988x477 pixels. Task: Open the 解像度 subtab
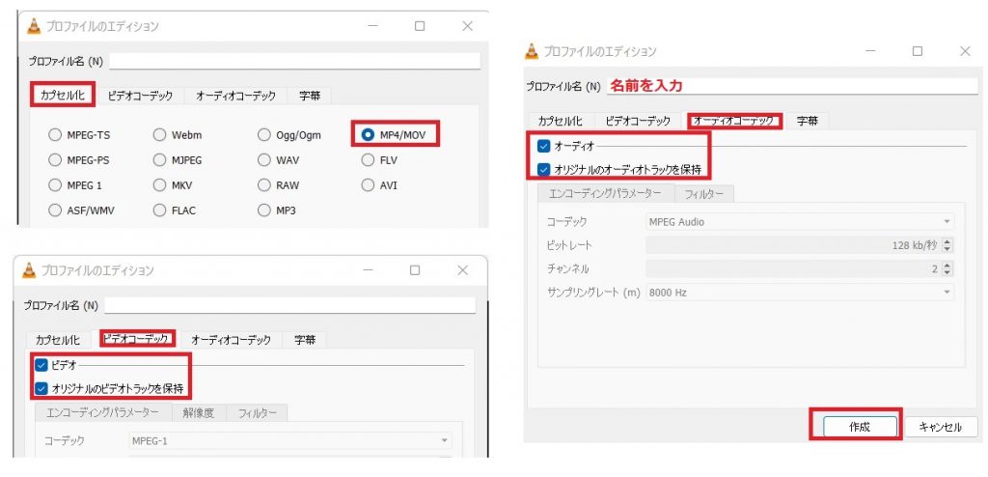(199, 413)
